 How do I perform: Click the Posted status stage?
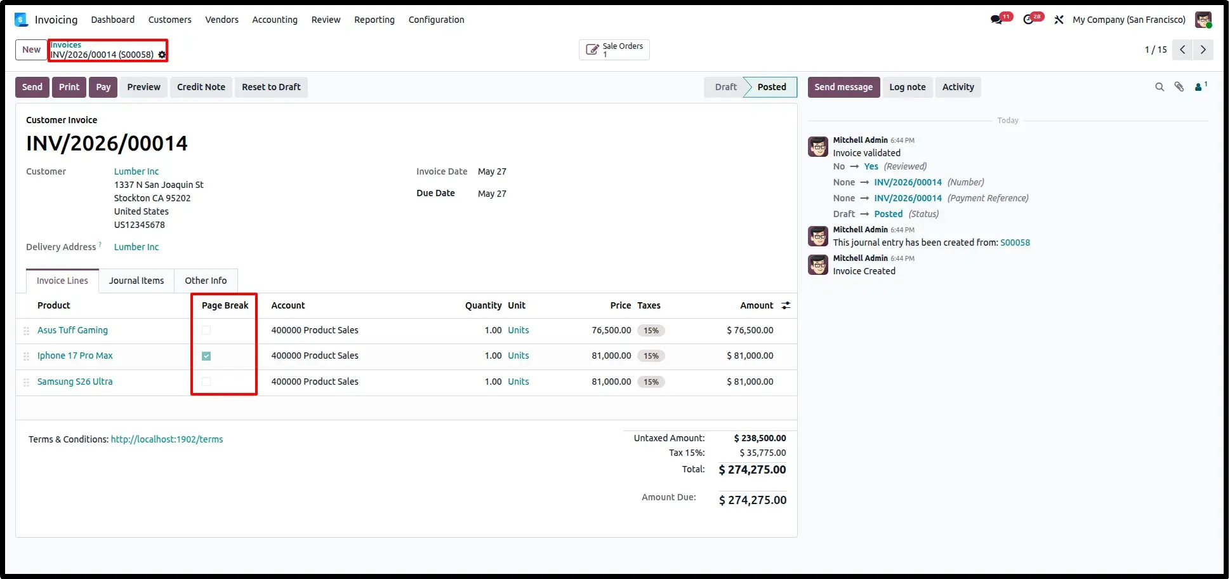(771, 87)
